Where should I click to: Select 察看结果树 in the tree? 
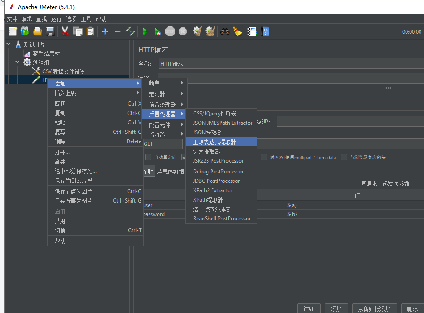pyautogui.click(x=46, y=53)
